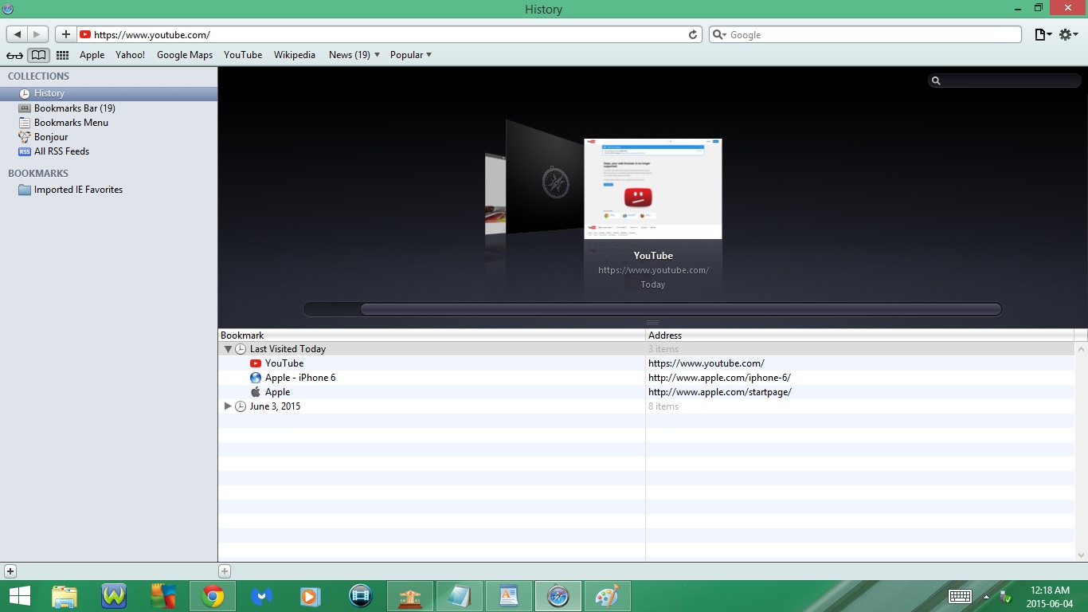Open File Explorer from the taskbar
Image resolution: width=1088 pixels, height=612 pixels.
[65, 596]
